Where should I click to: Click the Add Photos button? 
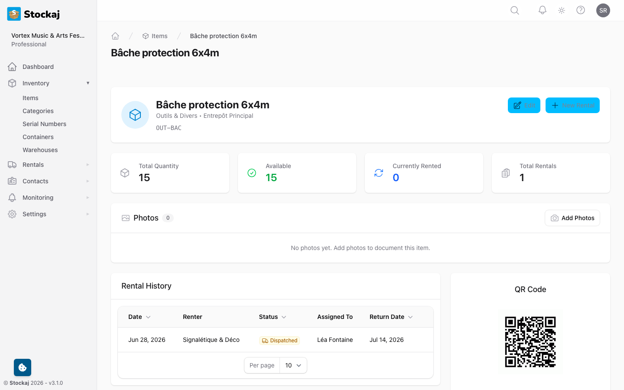click(572, 218)
